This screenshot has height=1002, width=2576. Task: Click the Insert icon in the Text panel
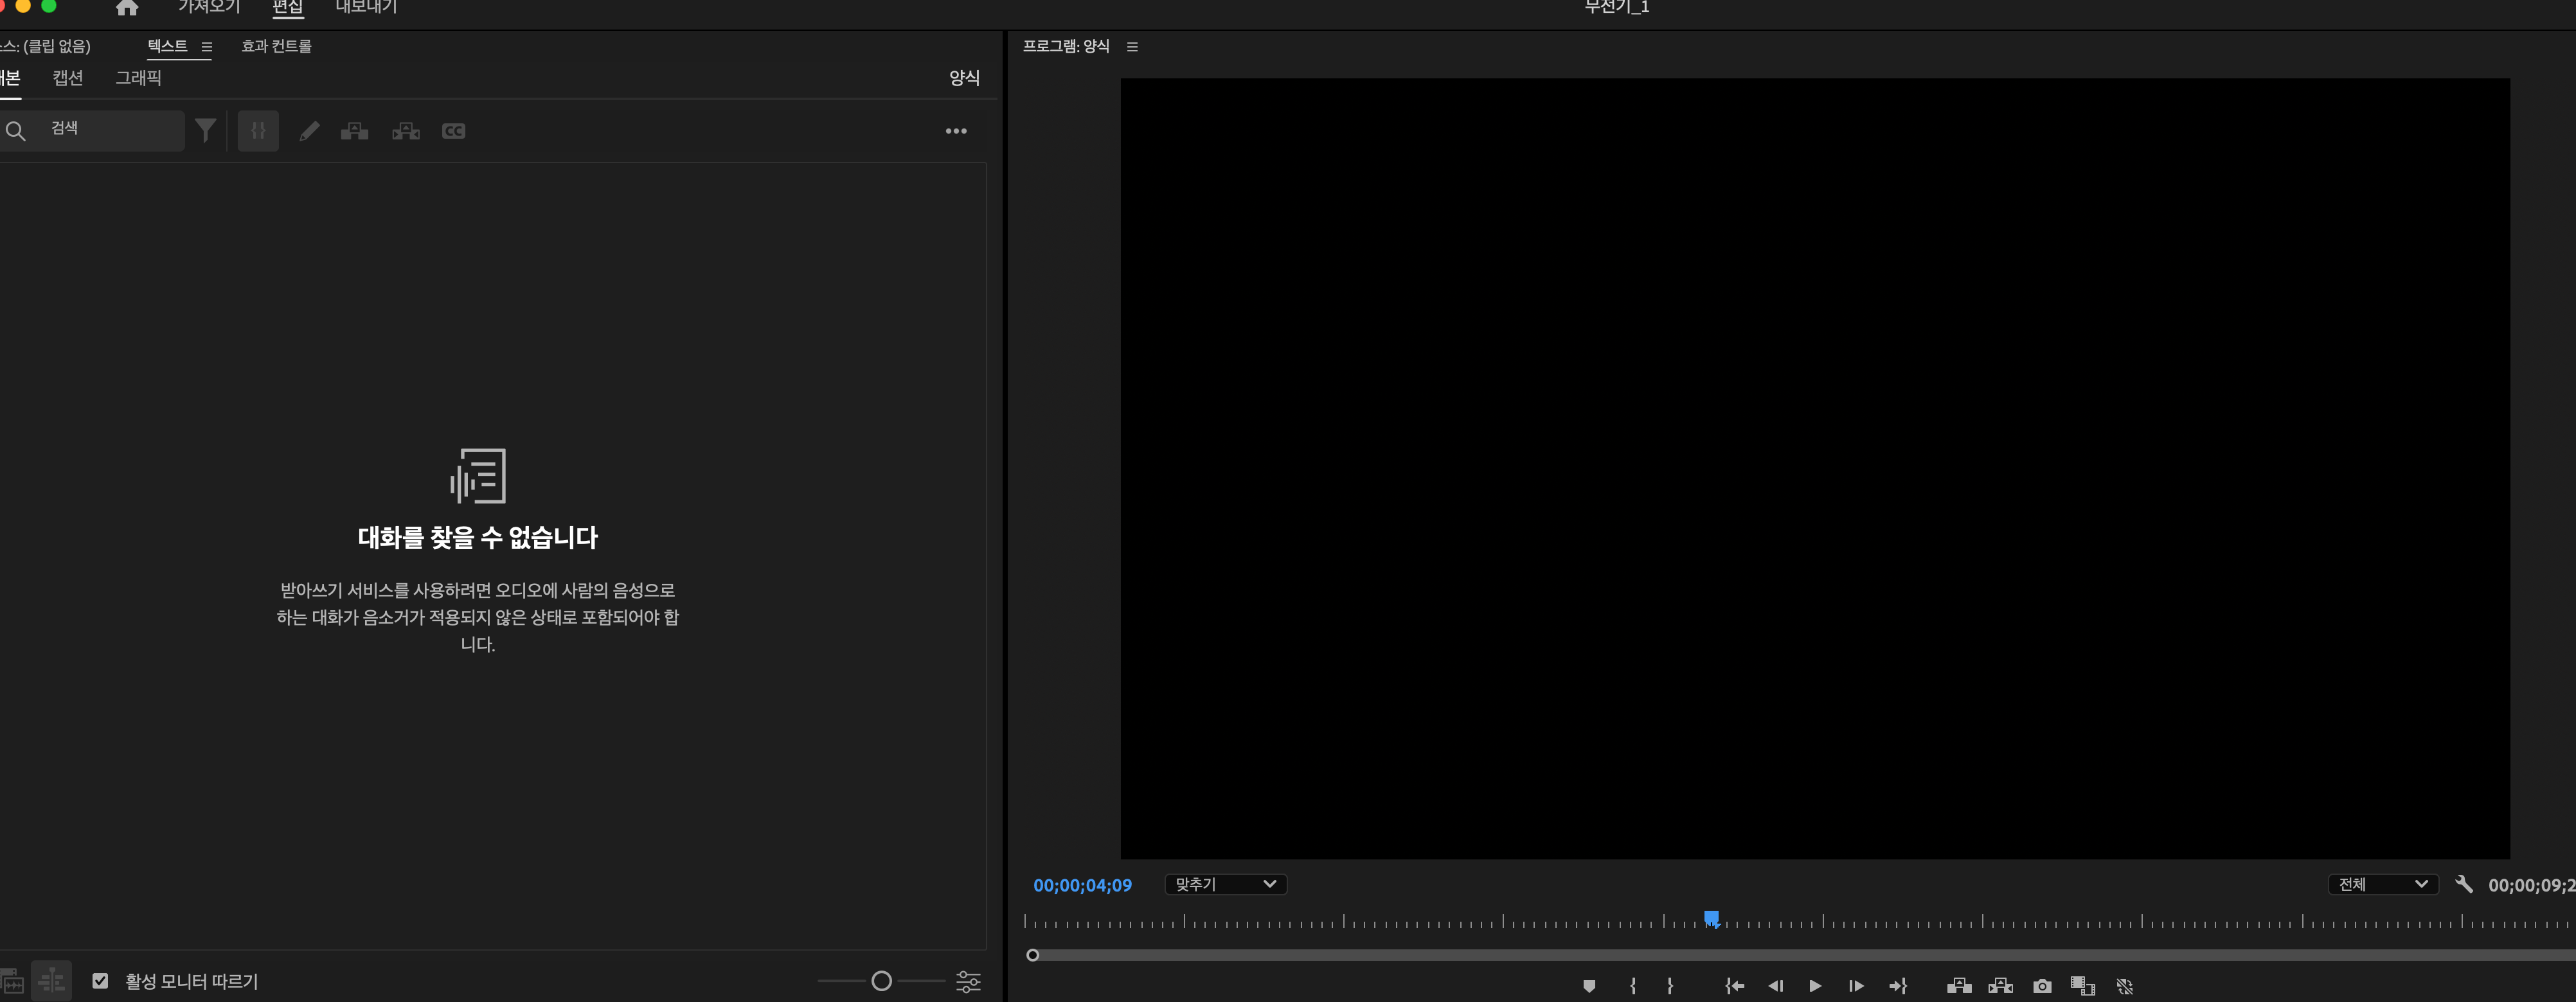pyautogui.click(x=355, y=131)
